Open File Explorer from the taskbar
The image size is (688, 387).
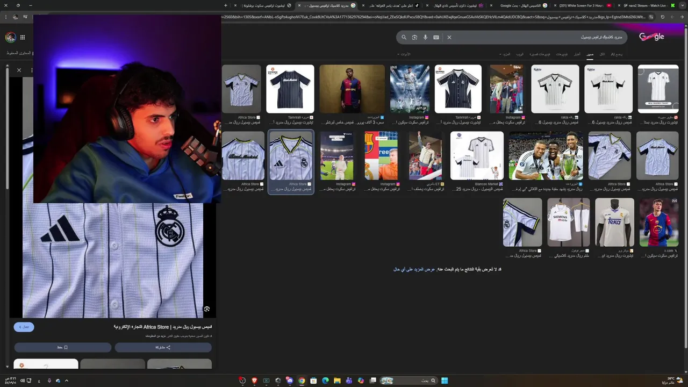point(337,381)
